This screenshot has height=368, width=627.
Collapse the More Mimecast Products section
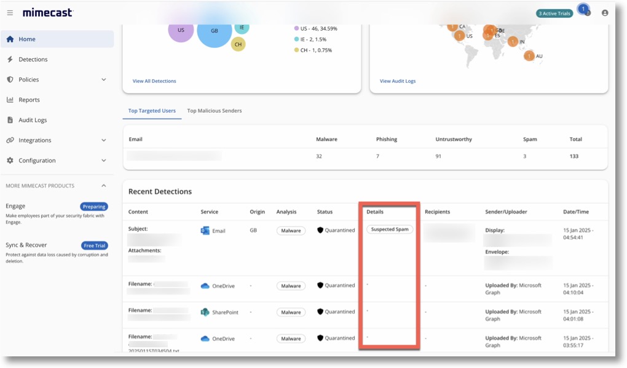point(103,186)
